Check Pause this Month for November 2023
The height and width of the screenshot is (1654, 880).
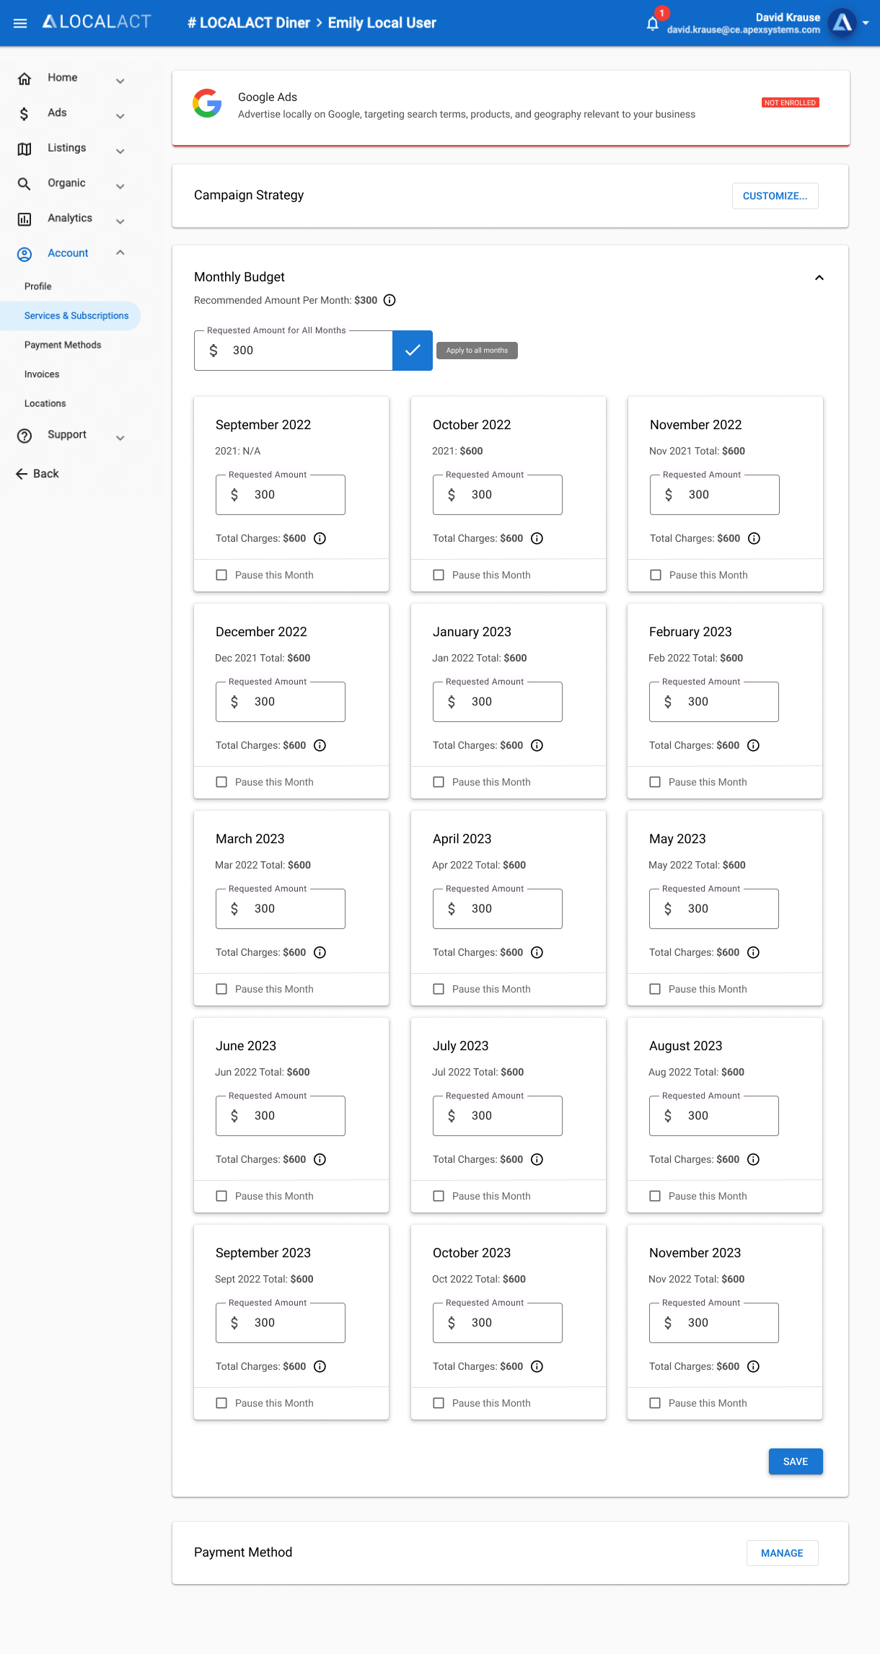[x=655, y=1403]
